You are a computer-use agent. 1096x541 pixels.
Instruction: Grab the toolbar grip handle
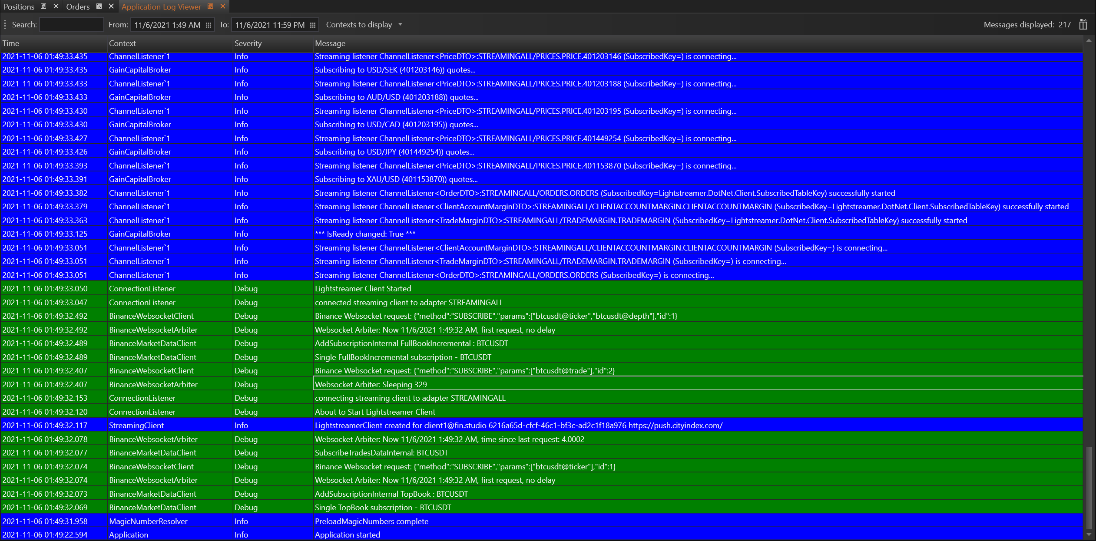point(5,25)
